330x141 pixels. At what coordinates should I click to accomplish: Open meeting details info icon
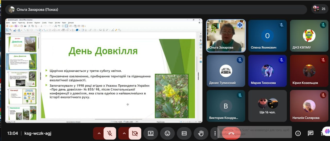[298, 133]
